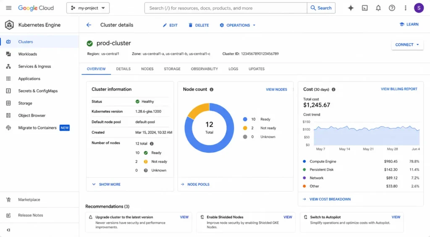Click the cost trend area chart
The width and height of the screenshot is (430, 237).
[x=367, y=135]
